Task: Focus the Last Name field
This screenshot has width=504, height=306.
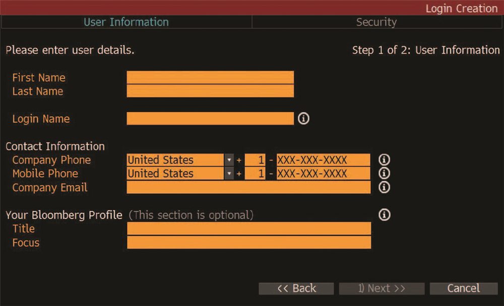Action: pos(210,91)
